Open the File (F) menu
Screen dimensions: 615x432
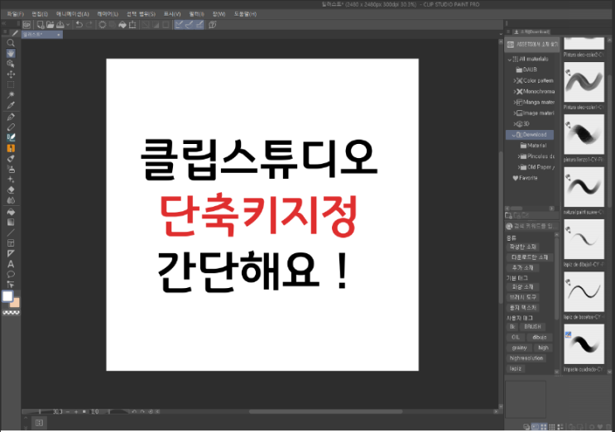(x=15, y=14)
